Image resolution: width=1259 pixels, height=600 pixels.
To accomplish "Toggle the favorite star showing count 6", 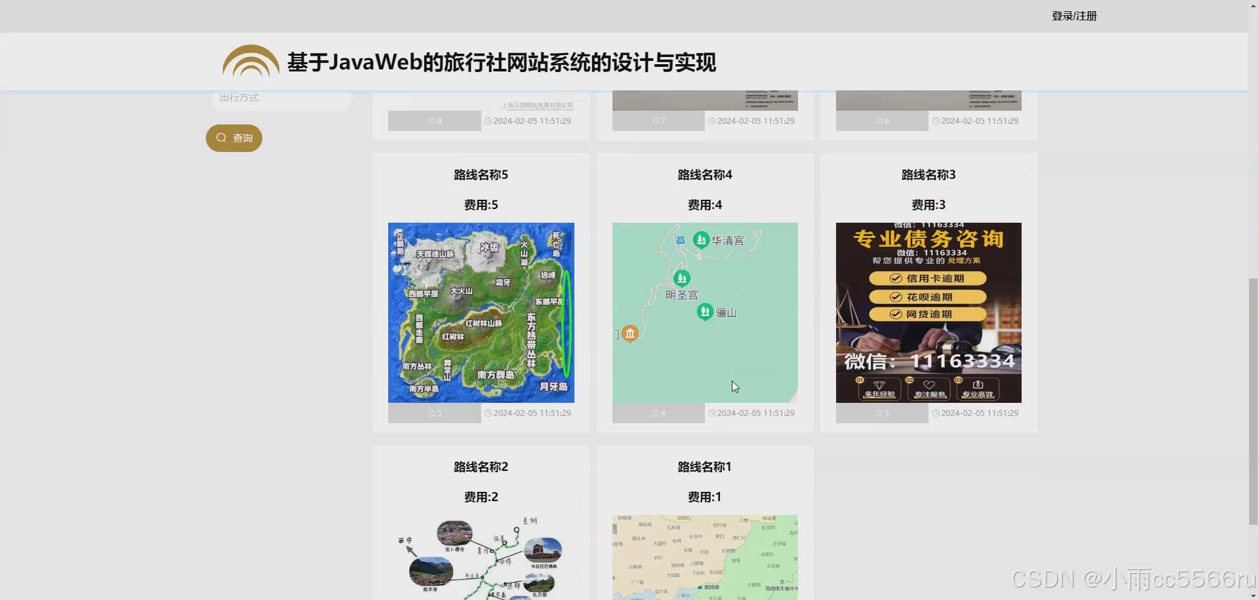I will tap(878, 121).
